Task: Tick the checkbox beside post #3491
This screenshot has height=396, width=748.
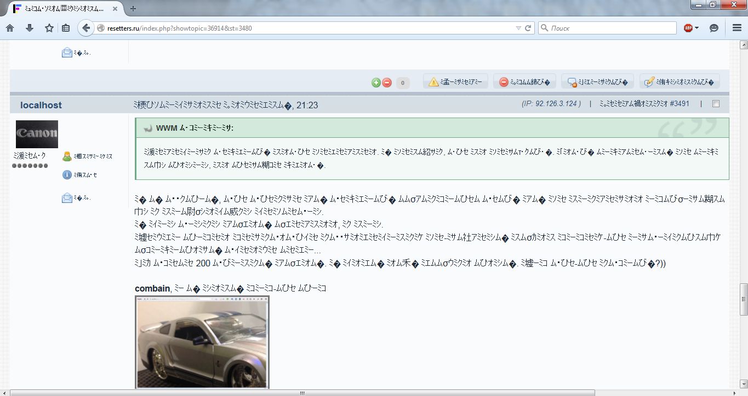Action: (x=716, y=104)
